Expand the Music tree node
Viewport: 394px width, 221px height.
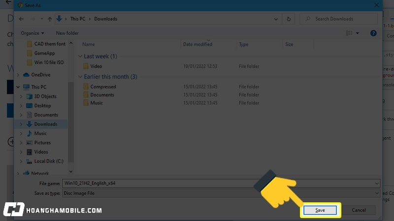21,133
